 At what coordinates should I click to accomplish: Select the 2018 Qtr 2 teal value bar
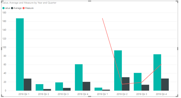(39, 87)
